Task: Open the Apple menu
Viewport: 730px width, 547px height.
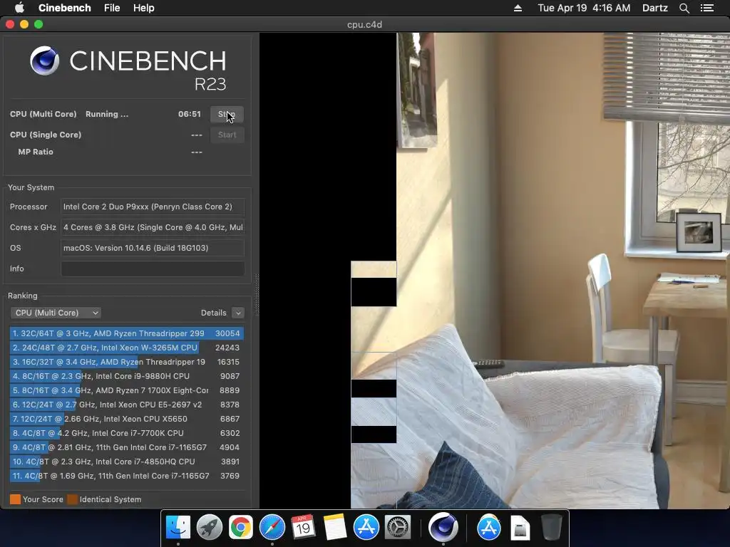Action: click(x=19, y=8)
